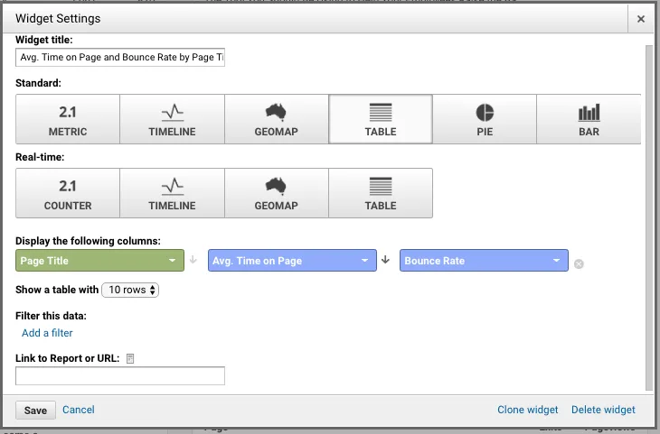Cancel the widget changes
This screenshot has height=434, width=660.
coord(79,410)
